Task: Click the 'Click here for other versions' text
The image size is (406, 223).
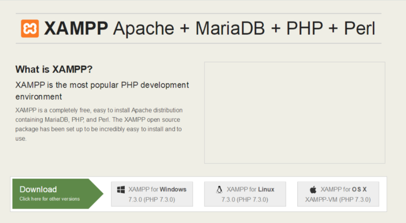Action: tap(49, 199)
